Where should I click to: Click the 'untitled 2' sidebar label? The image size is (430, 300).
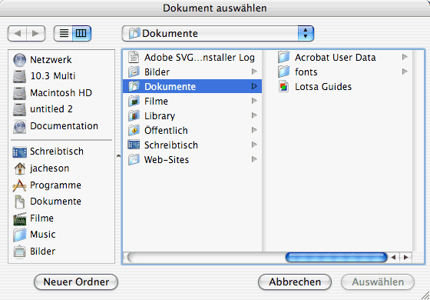click(x=51, y=109)
